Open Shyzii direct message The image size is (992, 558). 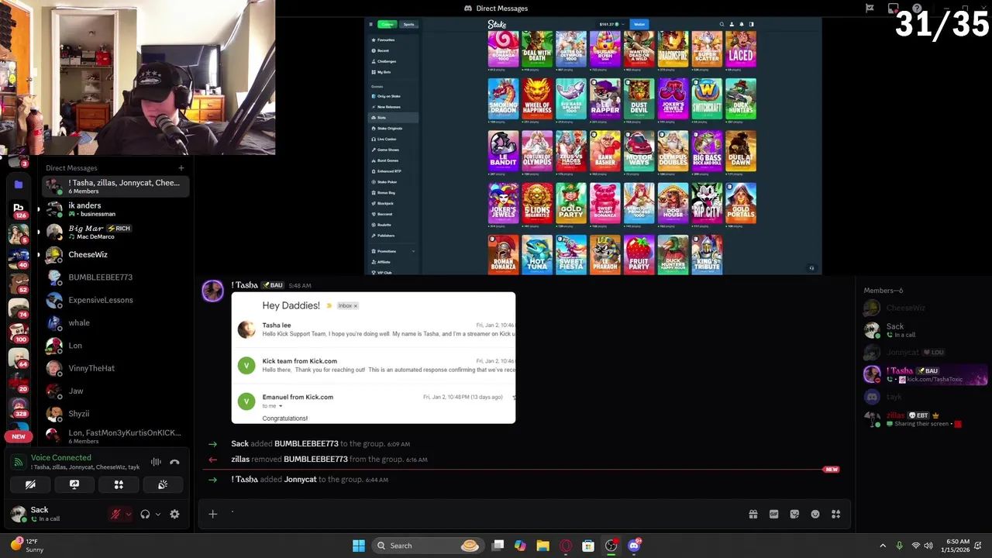[115, 413]
